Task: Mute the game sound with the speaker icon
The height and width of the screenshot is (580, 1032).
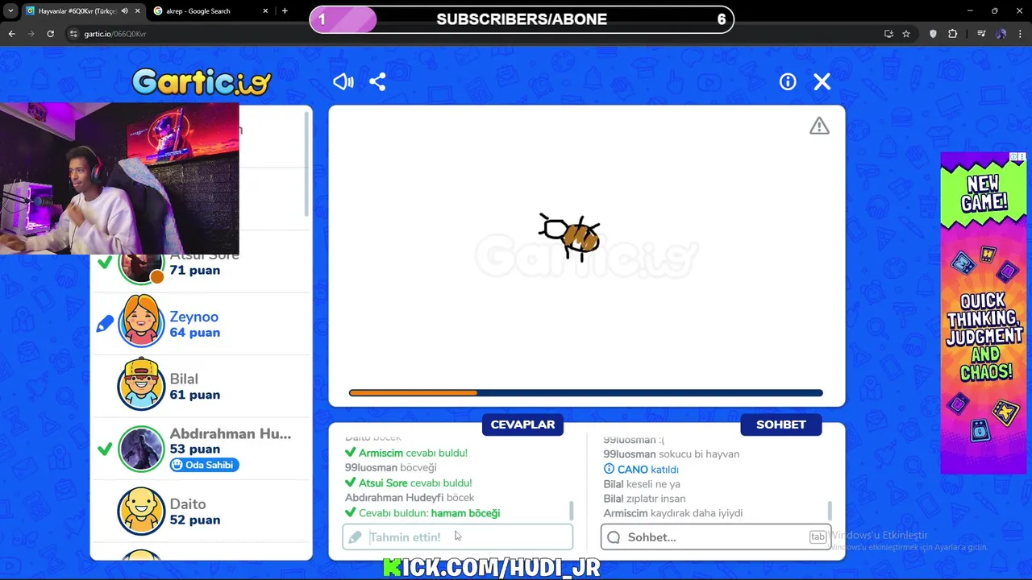Action: tap(343, 82)
